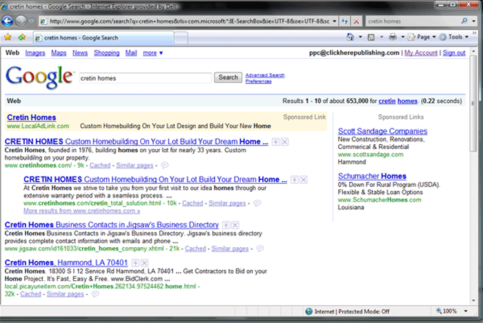
Task: Open Schumacher Homes sponsored link
Action: (372, 176)
